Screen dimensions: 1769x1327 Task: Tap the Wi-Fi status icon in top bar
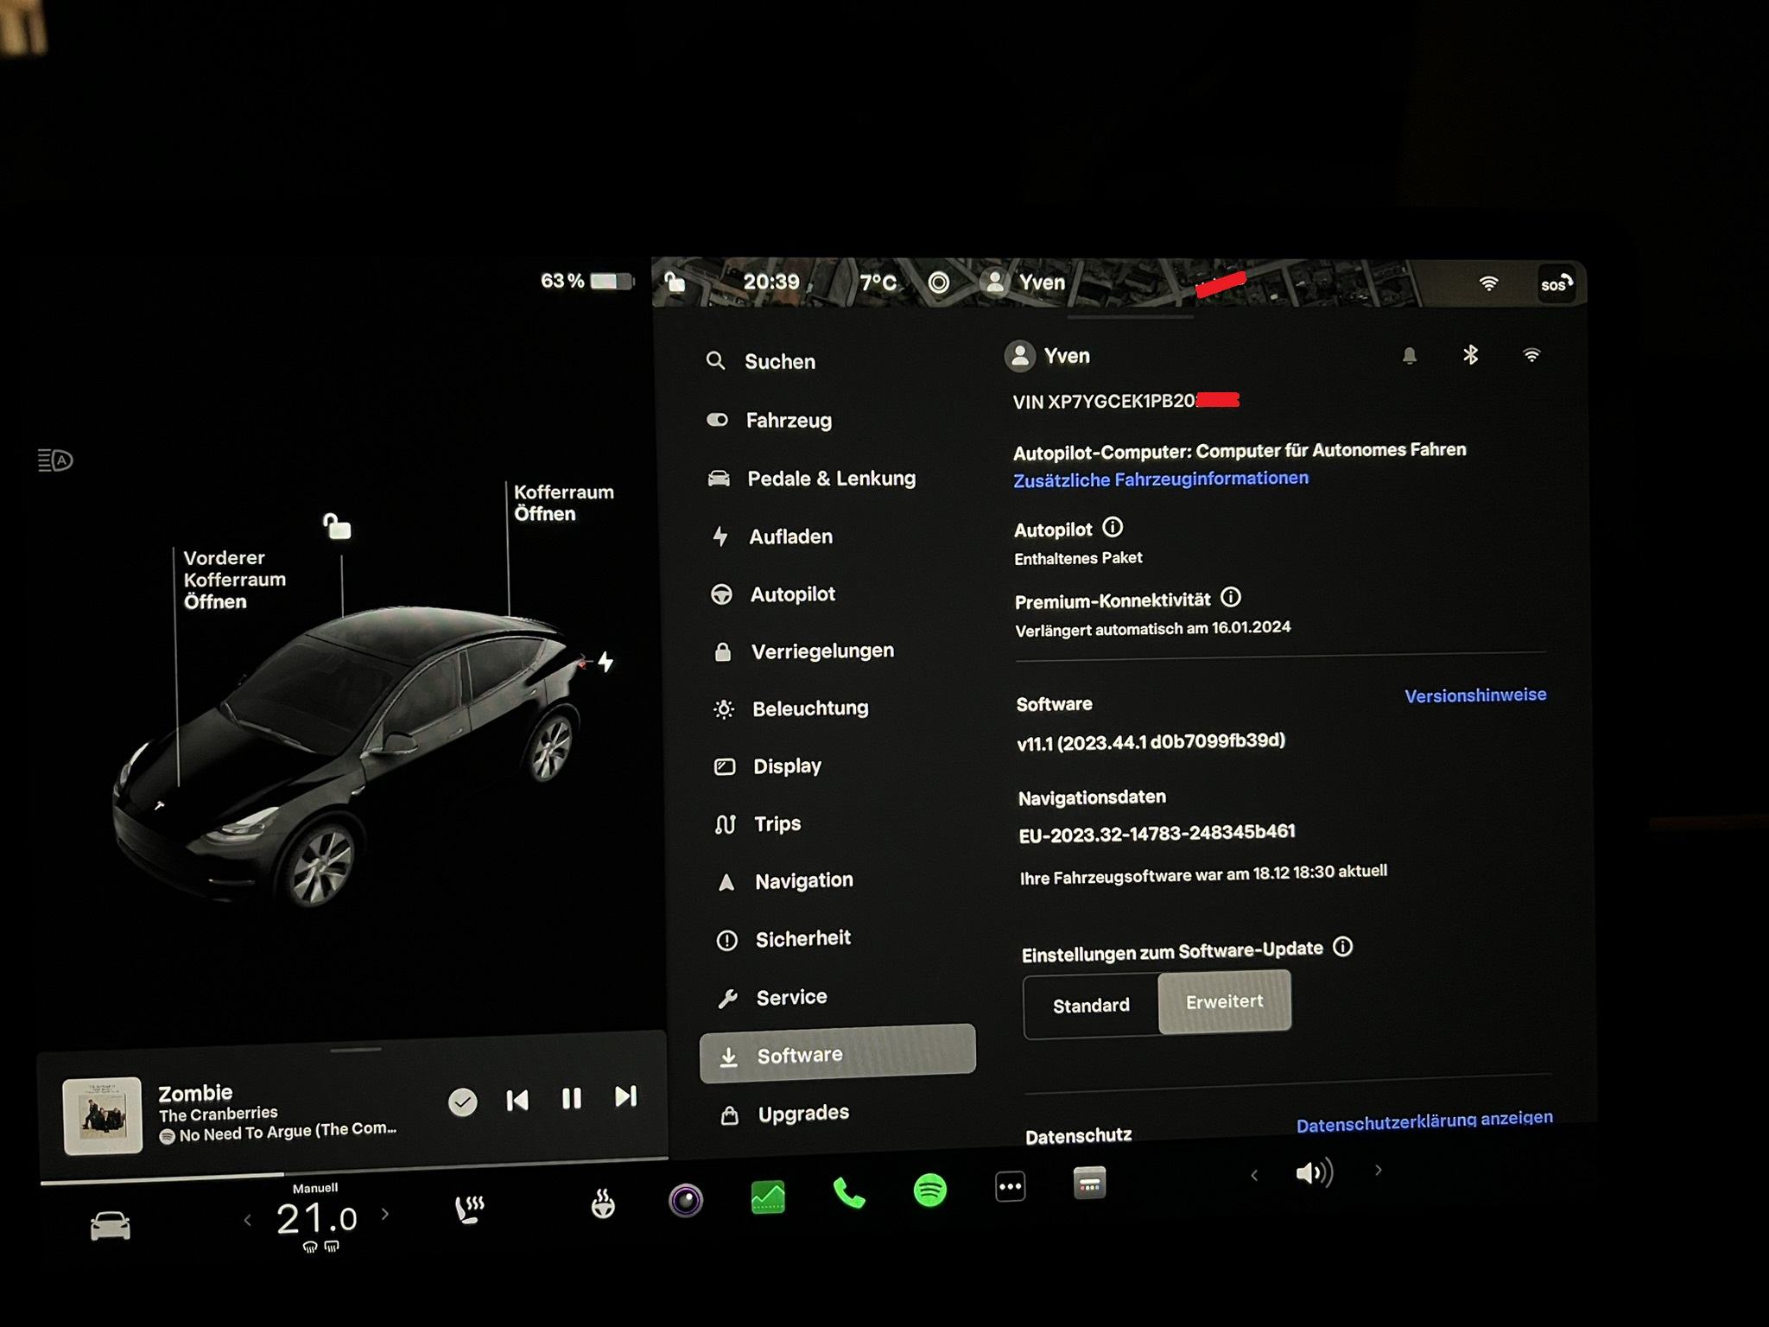point(1487,283)
